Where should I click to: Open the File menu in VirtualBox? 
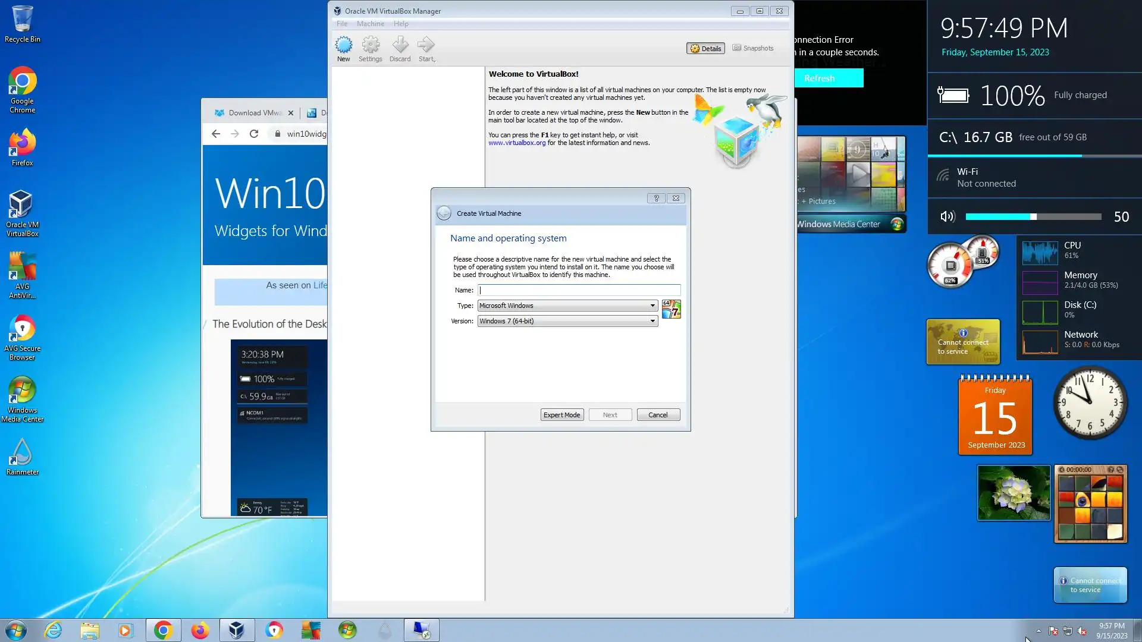[341, 24]
